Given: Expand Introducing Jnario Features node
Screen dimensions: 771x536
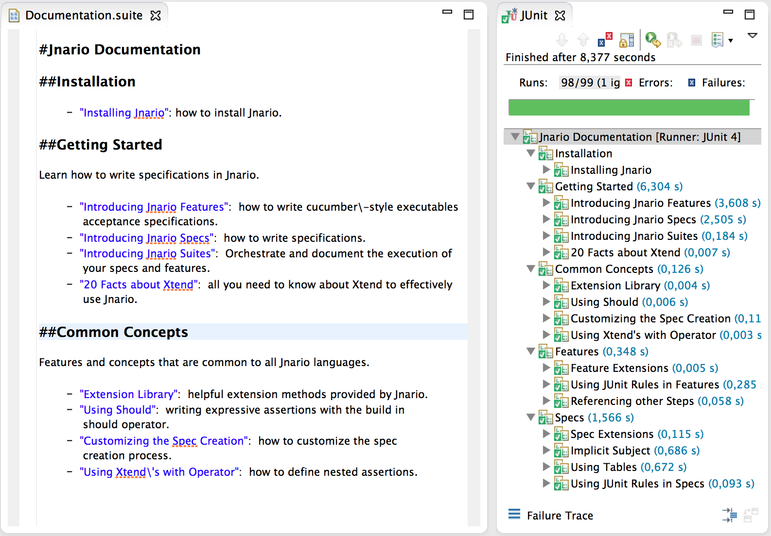Looking at the screenshot, I should pos(546,203).
